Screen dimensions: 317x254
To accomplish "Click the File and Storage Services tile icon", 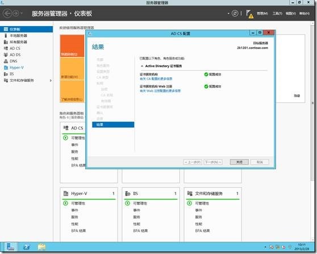I will tap(190, 193).
